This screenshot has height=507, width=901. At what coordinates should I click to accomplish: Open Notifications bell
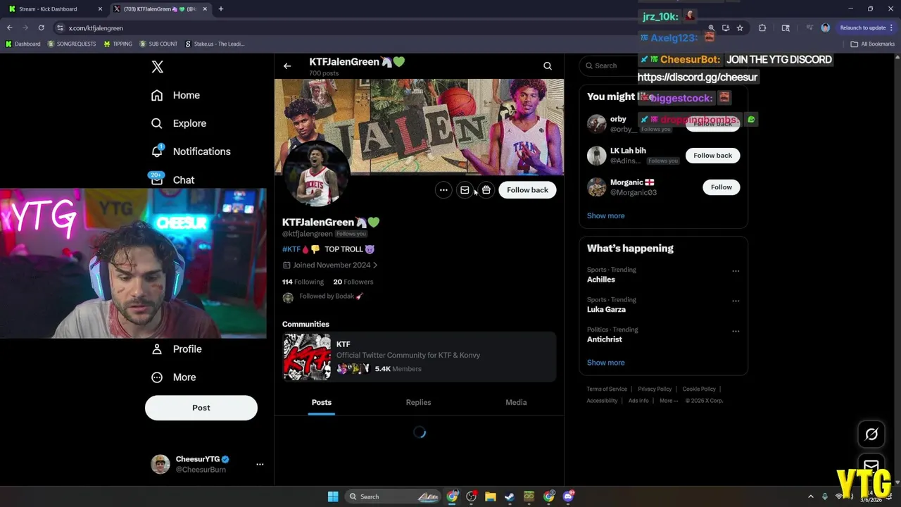click(x=191, y=151)
